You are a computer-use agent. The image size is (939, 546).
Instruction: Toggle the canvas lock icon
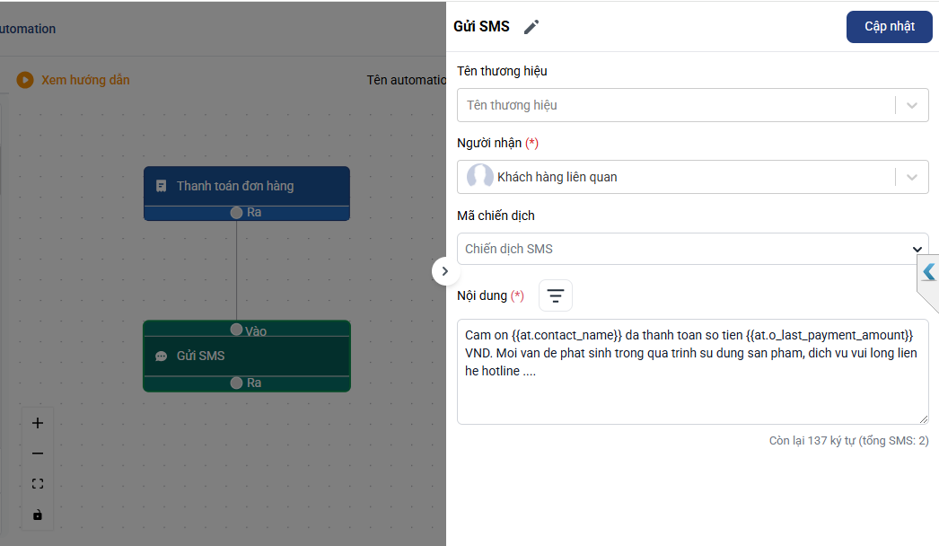point(37,515)
